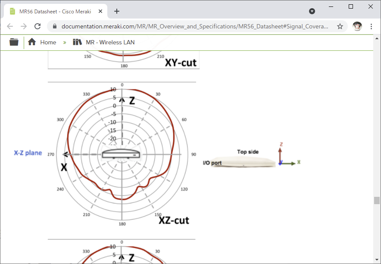
Task: Open the tab search dropdown arrow
Action: (312, 11)
